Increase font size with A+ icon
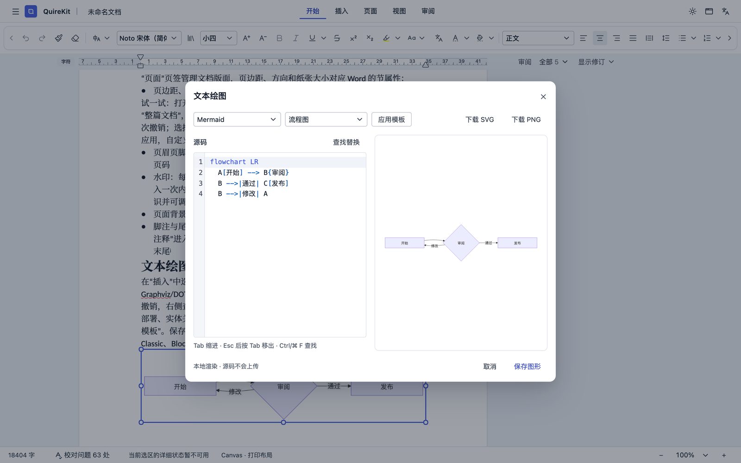 [246, 38]
